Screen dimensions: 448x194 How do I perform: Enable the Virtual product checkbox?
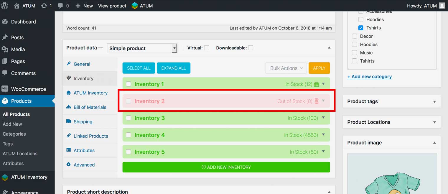click(x=207, y=48)
